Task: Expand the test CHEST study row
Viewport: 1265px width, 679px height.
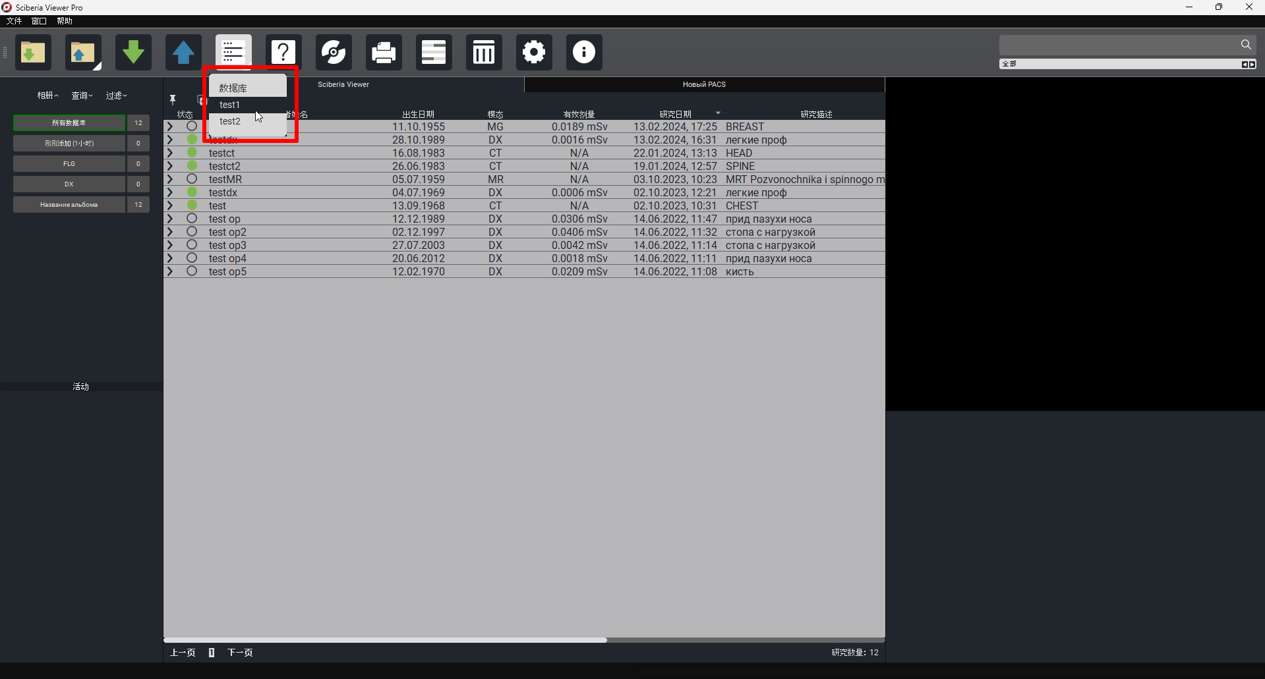Action: [170, 205]
